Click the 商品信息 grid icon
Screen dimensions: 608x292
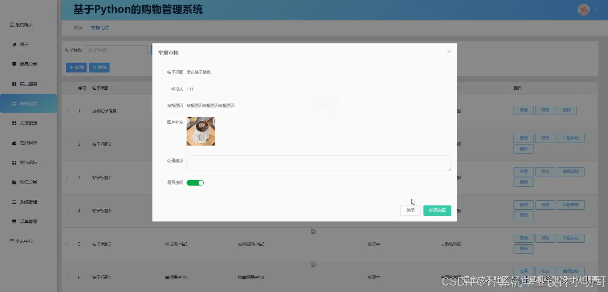[x=14, y=84]
